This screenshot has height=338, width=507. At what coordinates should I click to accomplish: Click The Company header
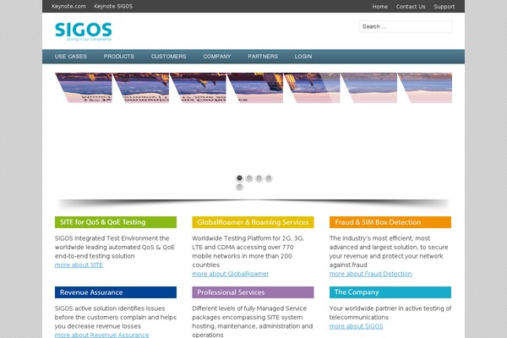(390, 292)
